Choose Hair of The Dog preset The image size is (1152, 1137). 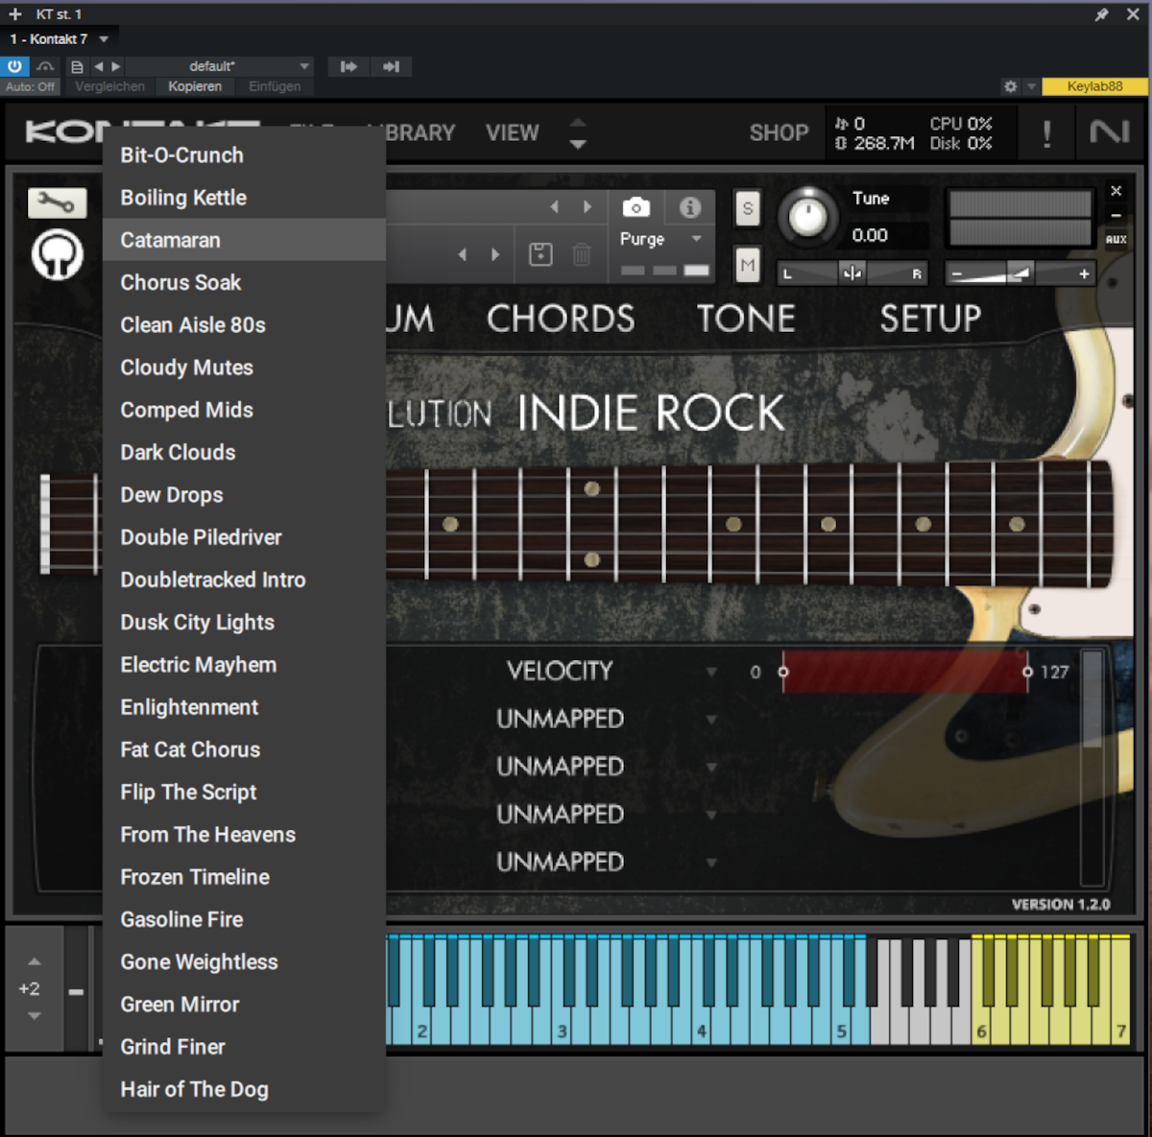coord(244,1089)
